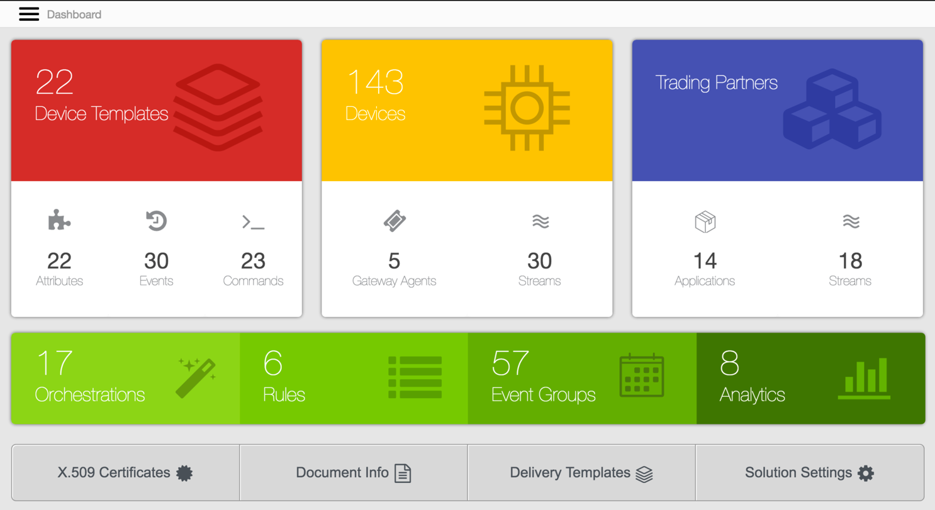Click the Events history clock icon

pyautogui.click(x=156, y=221)
